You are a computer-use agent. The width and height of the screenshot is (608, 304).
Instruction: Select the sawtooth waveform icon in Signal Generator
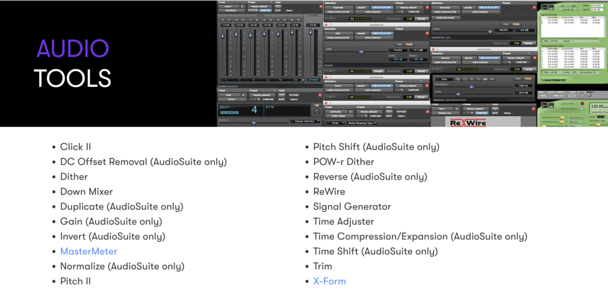pos(472,79)
